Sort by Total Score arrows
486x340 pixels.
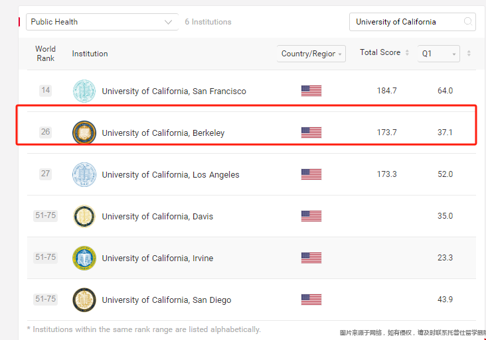coord(407,52)
